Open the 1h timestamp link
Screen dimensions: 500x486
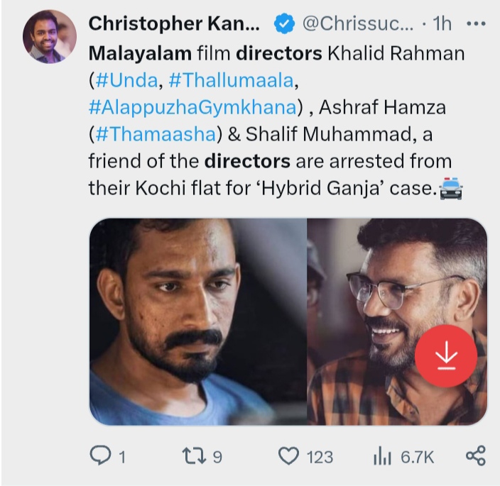(x=442, y=24)
